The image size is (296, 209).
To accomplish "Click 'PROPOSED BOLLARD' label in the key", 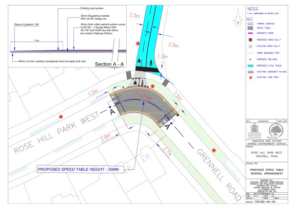I will point(267,59).
